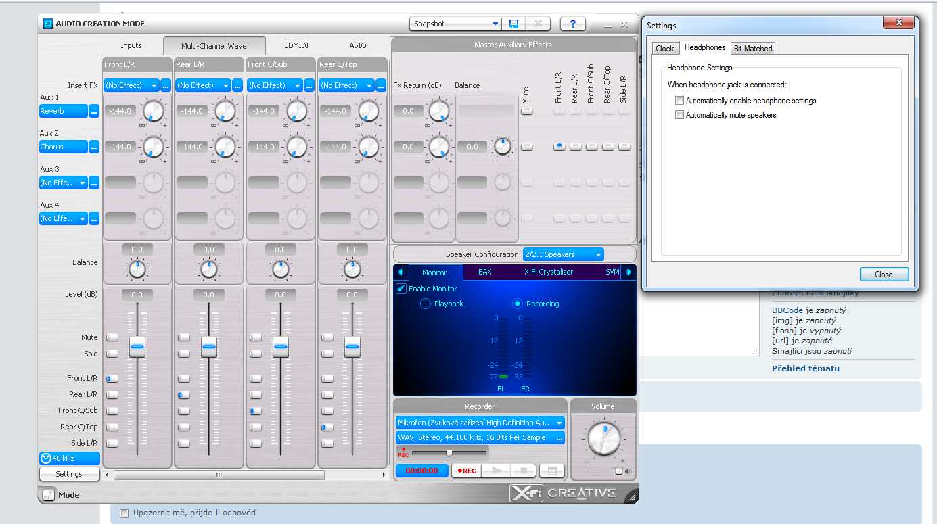Open Reverb effect options with the ellipsis button
937x524 pixels.
94,111
